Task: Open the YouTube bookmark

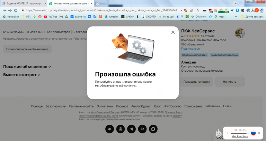Action: click(x=50, y=17)
